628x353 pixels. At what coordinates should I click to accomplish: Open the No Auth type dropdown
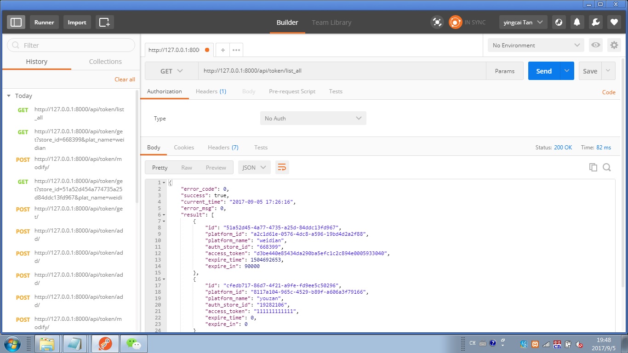313,118
